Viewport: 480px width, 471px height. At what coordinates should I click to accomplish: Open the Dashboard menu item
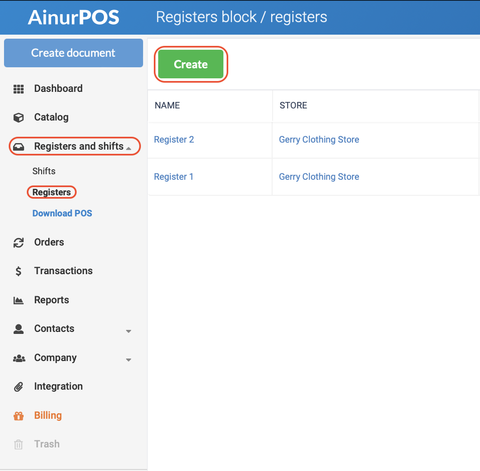[x=58, y=88]
